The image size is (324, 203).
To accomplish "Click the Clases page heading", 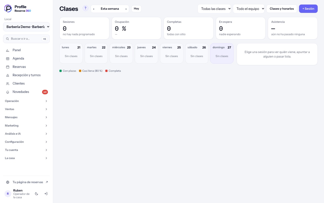I will point(69,9).
